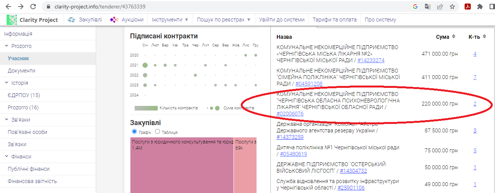Open the Інструменти dropdown menu
Image resolution: width=495 pixels, height=193 pixels.
[170, 20]
